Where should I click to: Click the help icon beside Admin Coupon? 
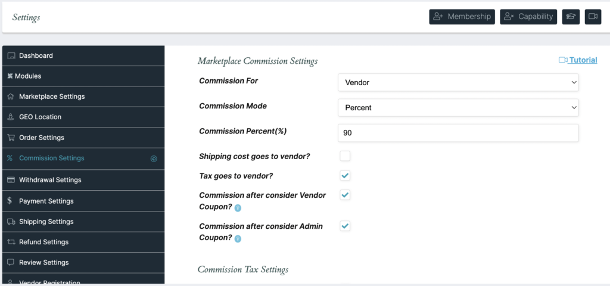(238, 238)
